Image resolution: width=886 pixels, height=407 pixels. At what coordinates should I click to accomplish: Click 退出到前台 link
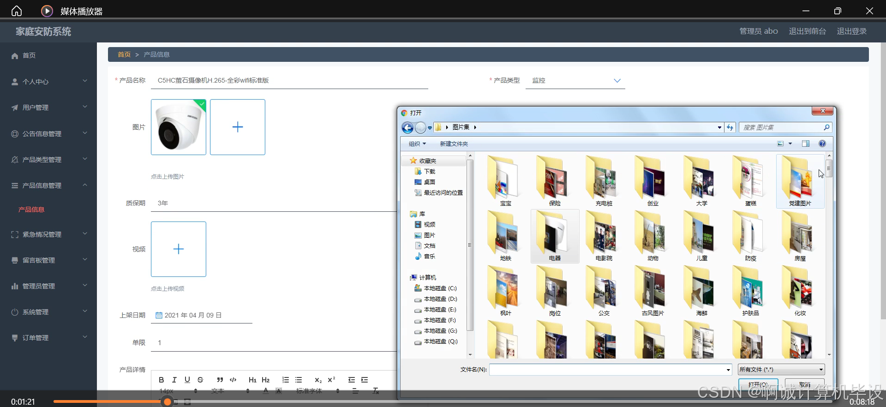tap(807, 31)
